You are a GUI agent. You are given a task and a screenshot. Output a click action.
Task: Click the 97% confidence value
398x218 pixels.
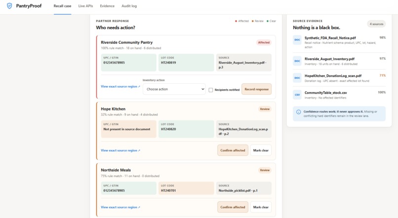coord(383,59)
